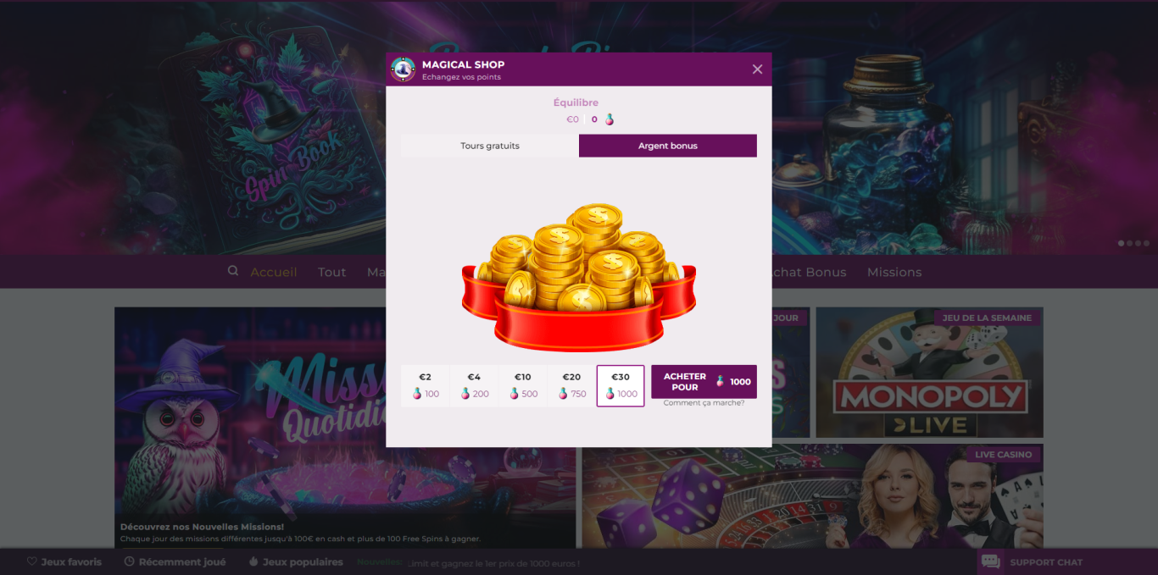
Task: Choose the €20 for 750 points option
Action: tap(571, 386)
